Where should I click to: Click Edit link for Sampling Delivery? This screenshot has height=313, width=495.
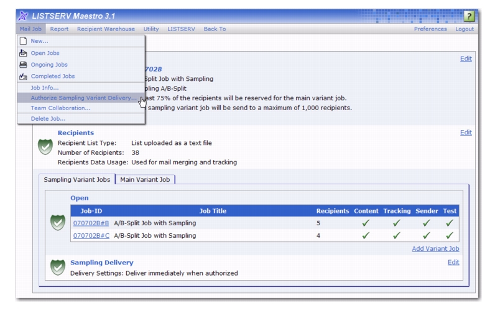tap(453, 263)
